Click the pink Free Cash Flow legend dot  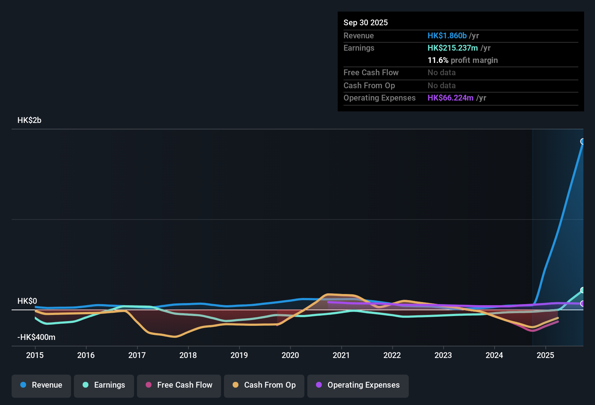tap(148, 385)
